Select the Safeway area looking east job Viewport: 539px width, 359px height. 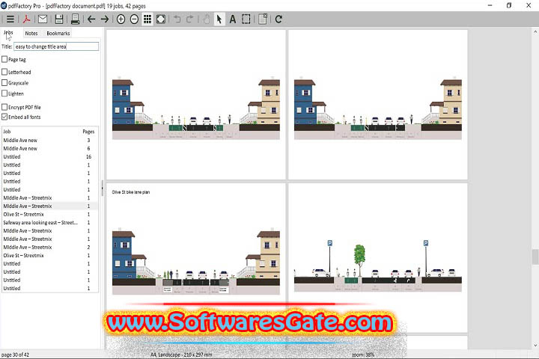pyautogui.click(x=50, y=223)
